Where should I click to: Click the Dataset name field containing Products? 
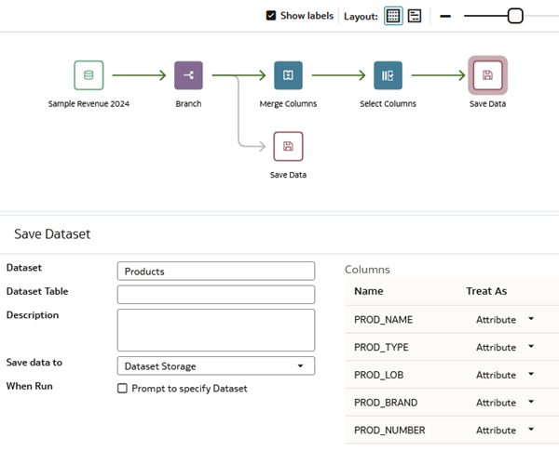tap(216, 272)
